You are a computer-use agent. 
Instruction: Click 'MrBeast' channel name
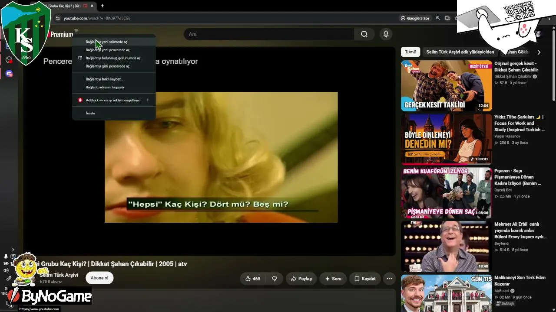pyautogui.click(x=502, y=291)
